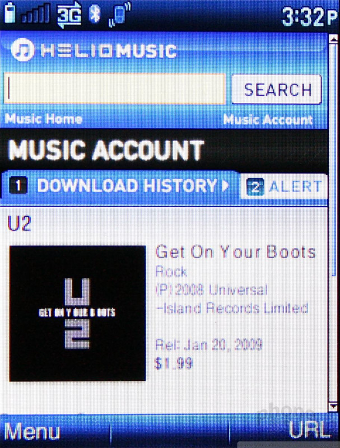Click the signal strength bars icon
The height and width of the screenshot is (448, 340).
(x=36, y=13)
